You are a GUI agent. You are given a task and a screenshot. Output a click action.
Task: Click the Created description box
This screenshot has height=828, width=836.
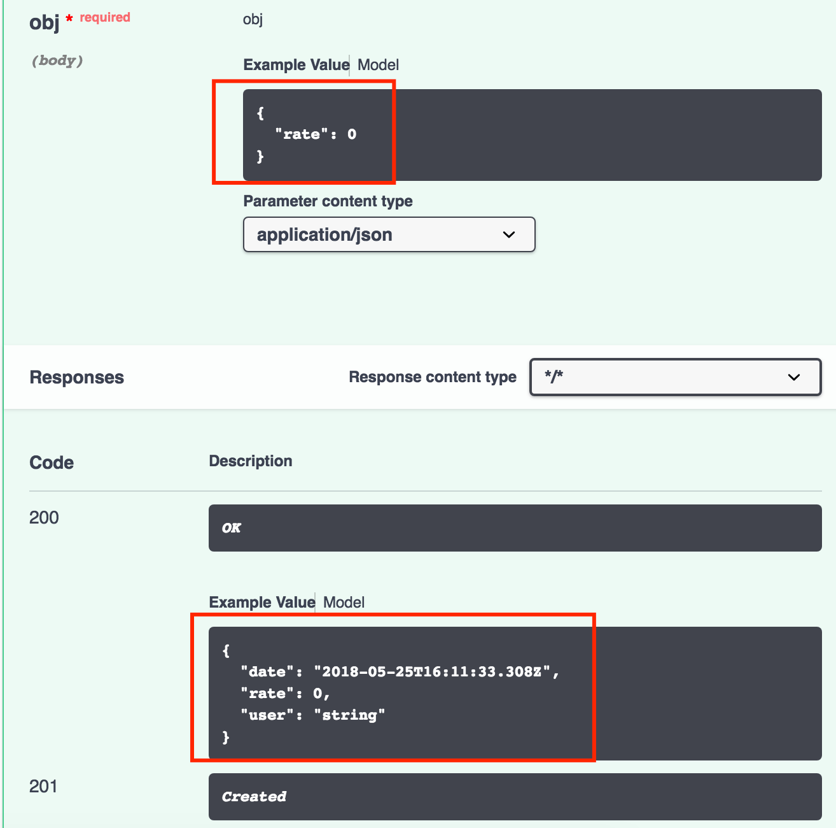coord(514,797)
